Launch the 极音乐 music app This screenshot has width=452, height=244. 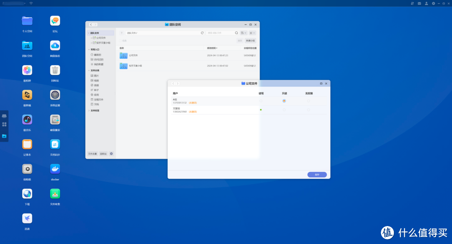[27, 119]
